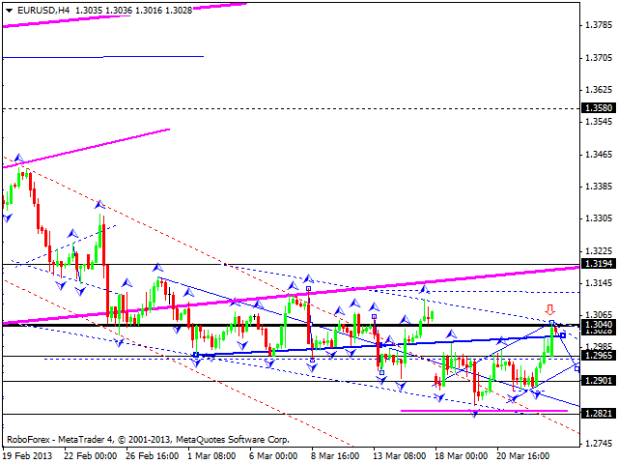Image resolution: width=618 pixels, height=464 pixels.
Task: Click the 13 Mar 08:00 time label
Action: (x=401, y=454)
